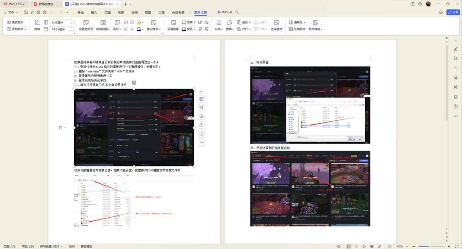
Task: Click the crop icon in floating image toolbar
Action: pos(201,107)
